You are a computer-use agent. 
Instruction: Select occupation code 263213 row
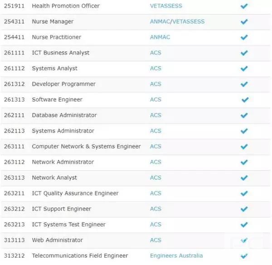click(x=135, y=225)
